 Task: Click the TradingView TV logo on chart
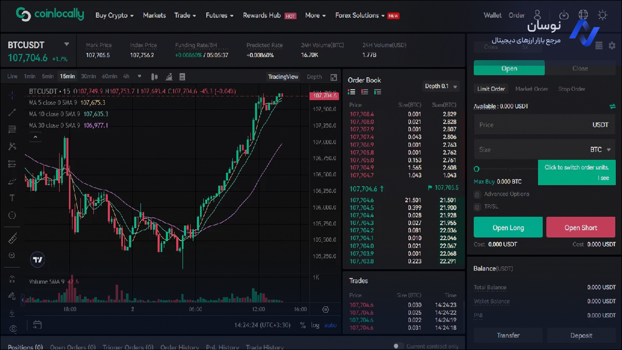click(x=37, y=260)
